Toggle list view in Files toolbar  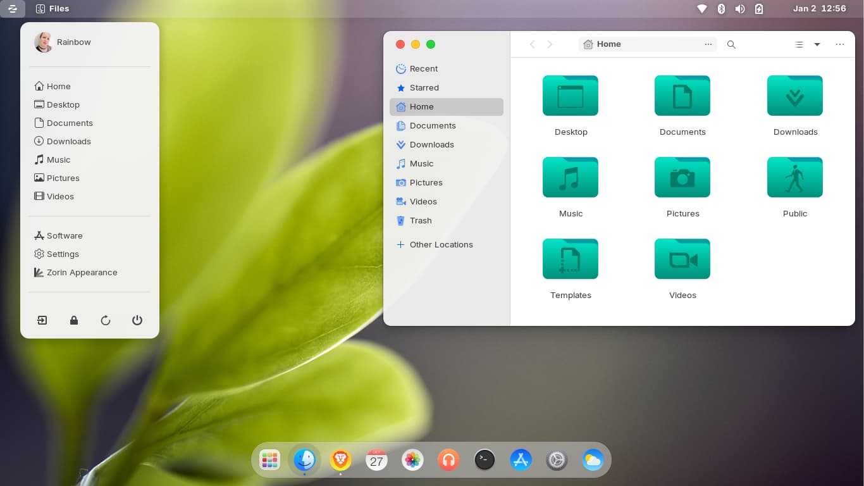(x=799, y=44)
